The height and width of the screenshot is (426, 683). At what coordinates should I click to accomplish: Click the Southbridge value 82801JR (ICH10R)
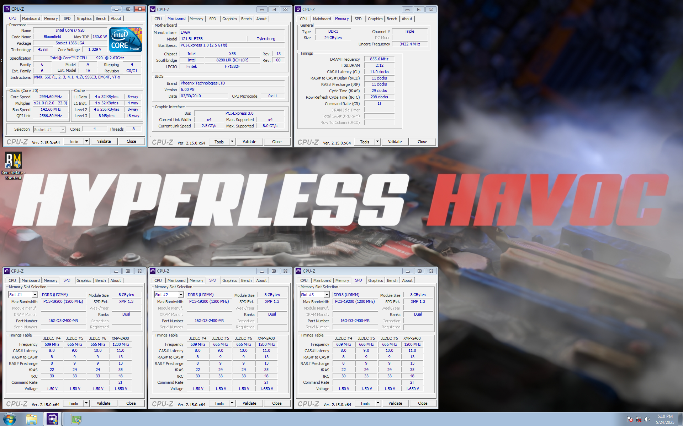pos(232,60)
